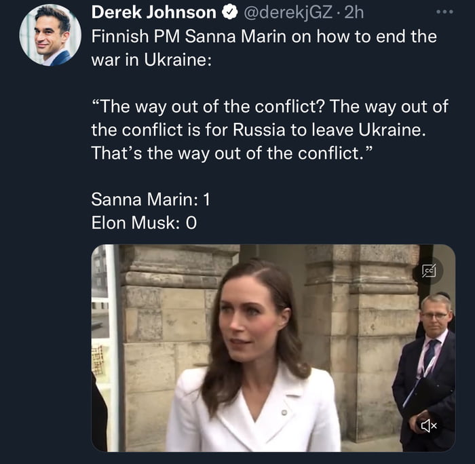
Task: Click the lapel pin on the white jacket
Action: pos(284,412)
